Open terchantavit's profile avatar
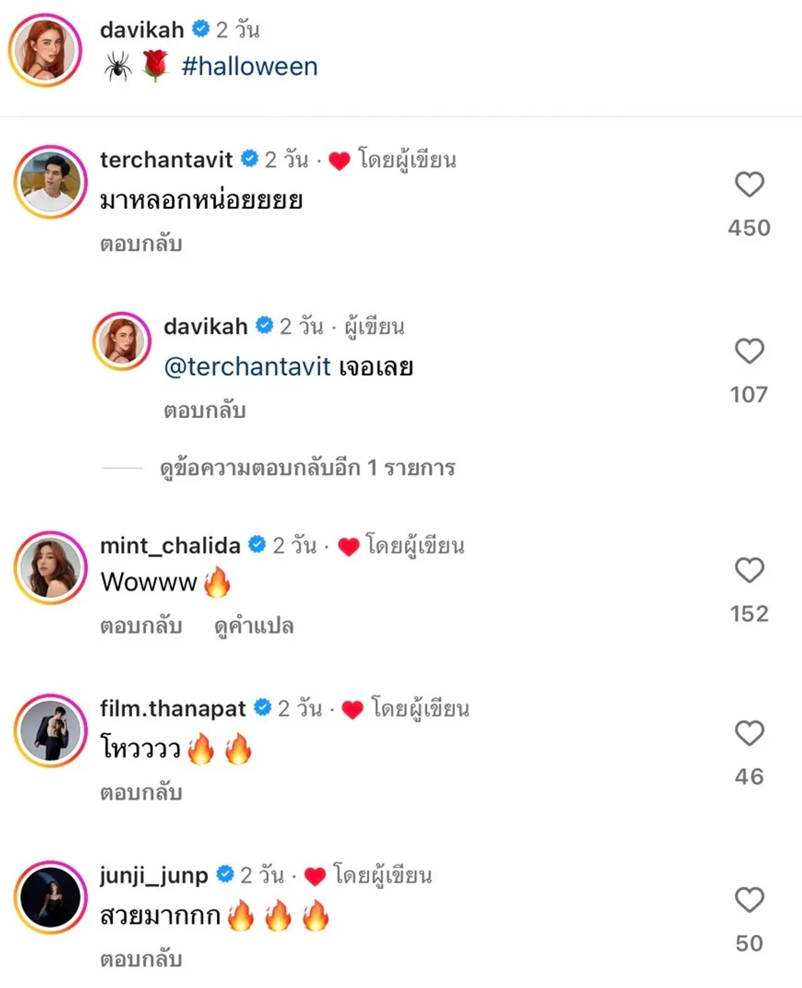This screenshot has width=802, height=988. click(x=51, y=182)
